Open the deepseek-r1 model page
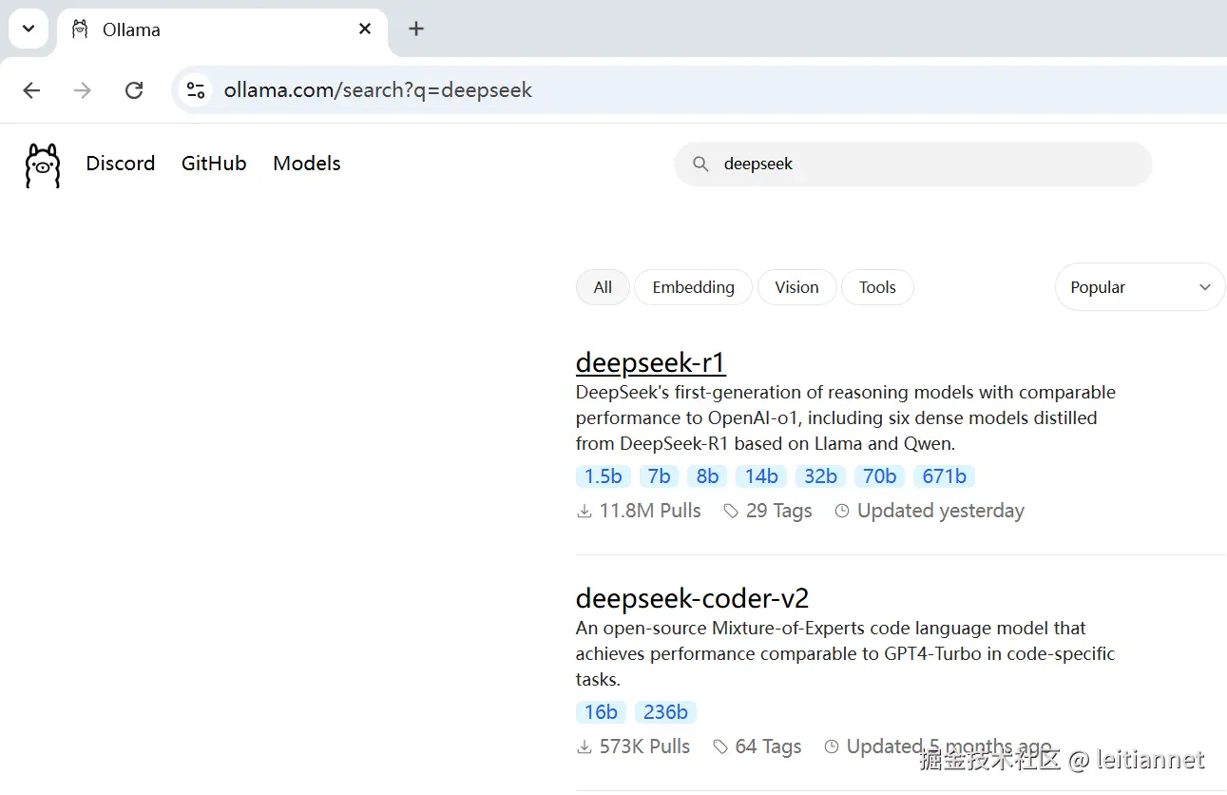1227x795 pixels. pyautogui.click(x=651, y=362)
